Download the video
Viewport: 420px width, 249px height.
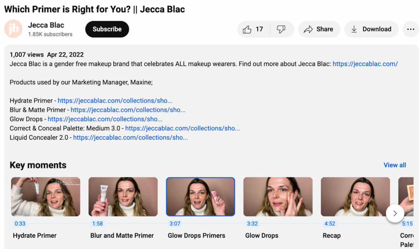[x=371, y=29]
